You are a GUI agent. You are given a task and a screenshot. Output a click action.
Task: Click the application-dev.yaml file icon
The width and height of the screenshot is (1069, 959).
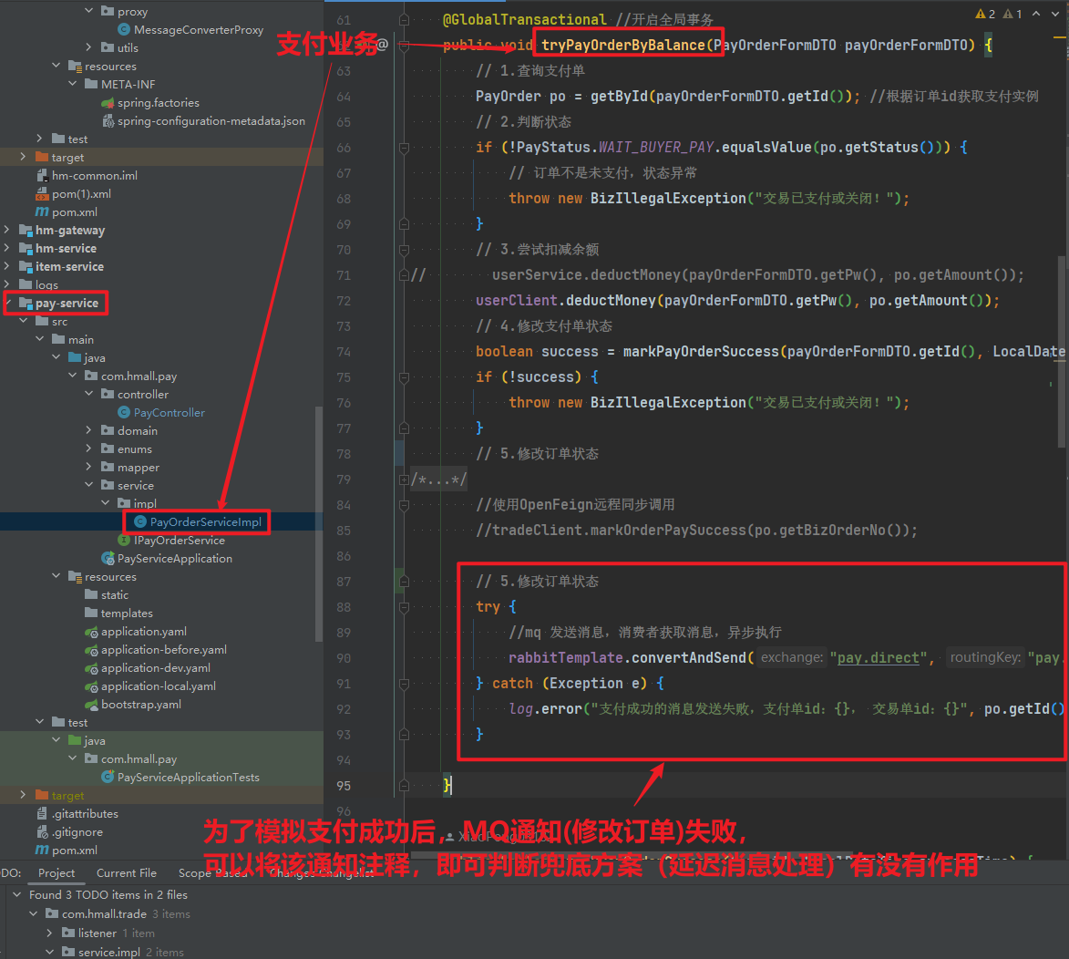tap(91, 668)
